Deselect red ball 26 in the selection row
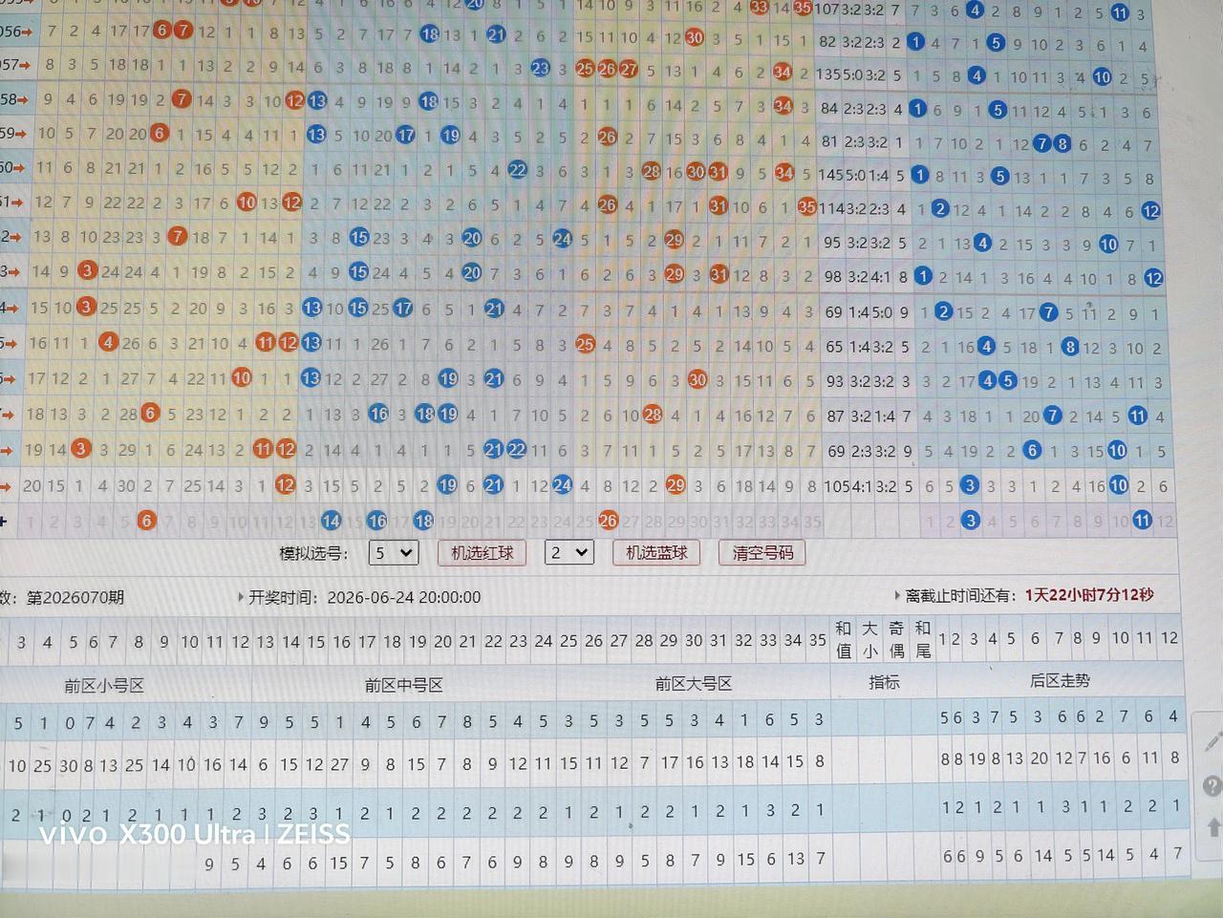The width and height of the screenshot is (1223, 918). (x=608, y=521)
